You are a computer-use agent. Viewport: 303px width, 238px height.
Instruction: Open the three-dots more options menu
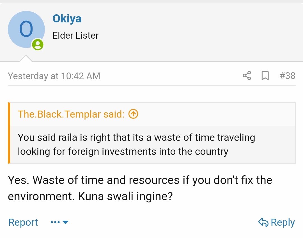pyautogui.click(x=55, y=222)
